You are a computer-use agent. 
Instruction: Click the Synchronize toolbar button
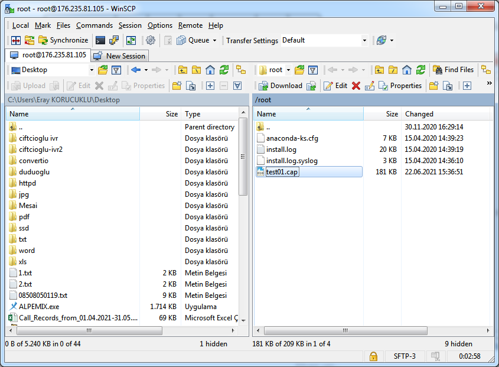(63, 40)
